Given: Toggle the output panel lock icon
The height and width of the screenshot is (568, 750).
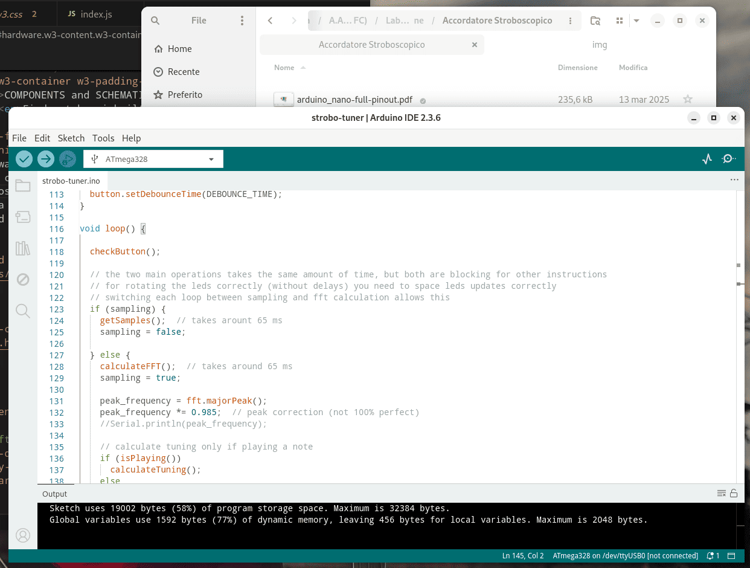Looking at the screenshot, I should tap(734, 494).
